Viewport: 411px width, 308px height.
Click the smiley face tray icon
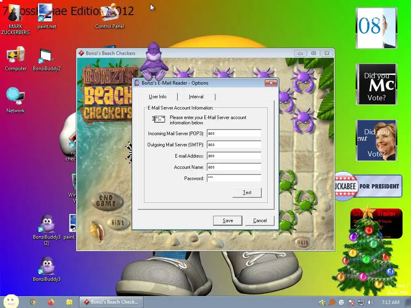tap(342, 302)
